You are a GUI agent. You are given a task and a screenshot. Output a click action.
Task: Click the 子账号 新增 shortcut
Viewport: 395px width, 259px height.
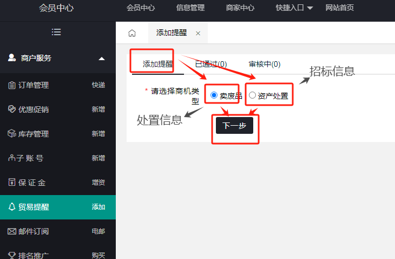98,158
